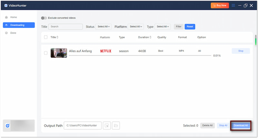258x138 pixels.
Task: Open the output folder icon
Action: point(116,125)
